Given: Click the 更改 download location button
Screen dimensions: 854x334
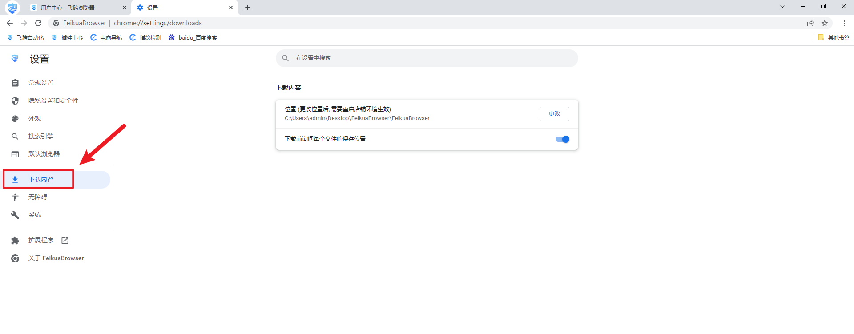Looking at the screenshot, I should pos(554,114).
